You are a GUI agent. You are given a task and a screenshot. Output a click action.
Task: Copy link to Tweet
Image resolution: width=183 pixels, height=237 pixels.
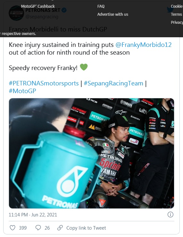pyautogui.click(x=86, y=228)
